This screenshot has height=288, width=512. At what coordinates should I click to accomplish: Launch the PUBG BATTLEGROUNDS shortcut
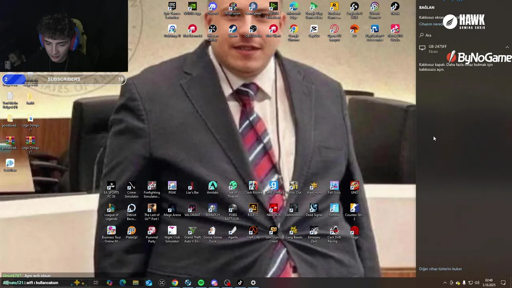coord(233,212)
